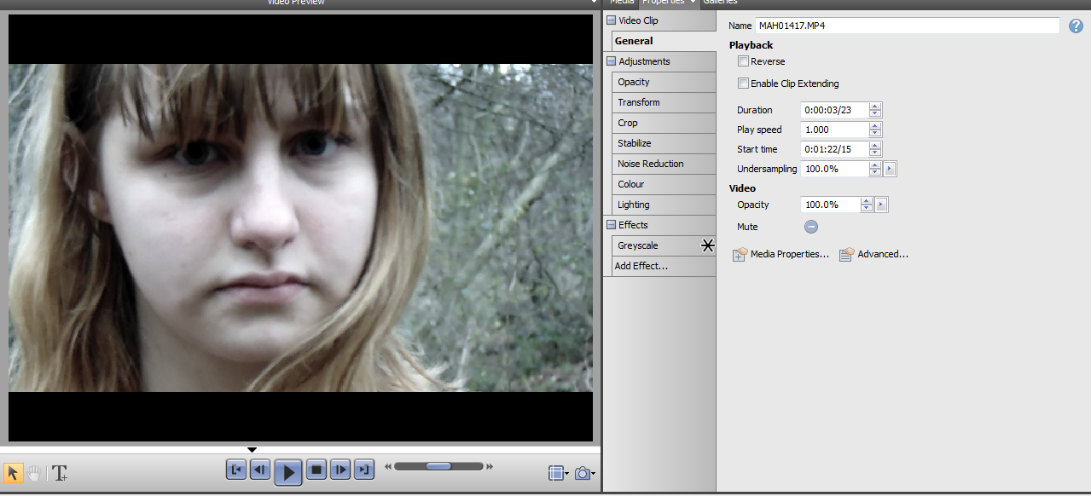Open the Crop adjustment tab
Viewport: 1091px width, 496px height.
click(664, 123)
